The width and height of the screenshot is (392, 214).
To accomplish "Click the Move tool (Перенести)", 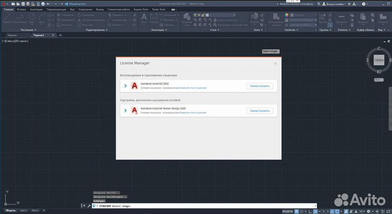I will click(65, 15).
